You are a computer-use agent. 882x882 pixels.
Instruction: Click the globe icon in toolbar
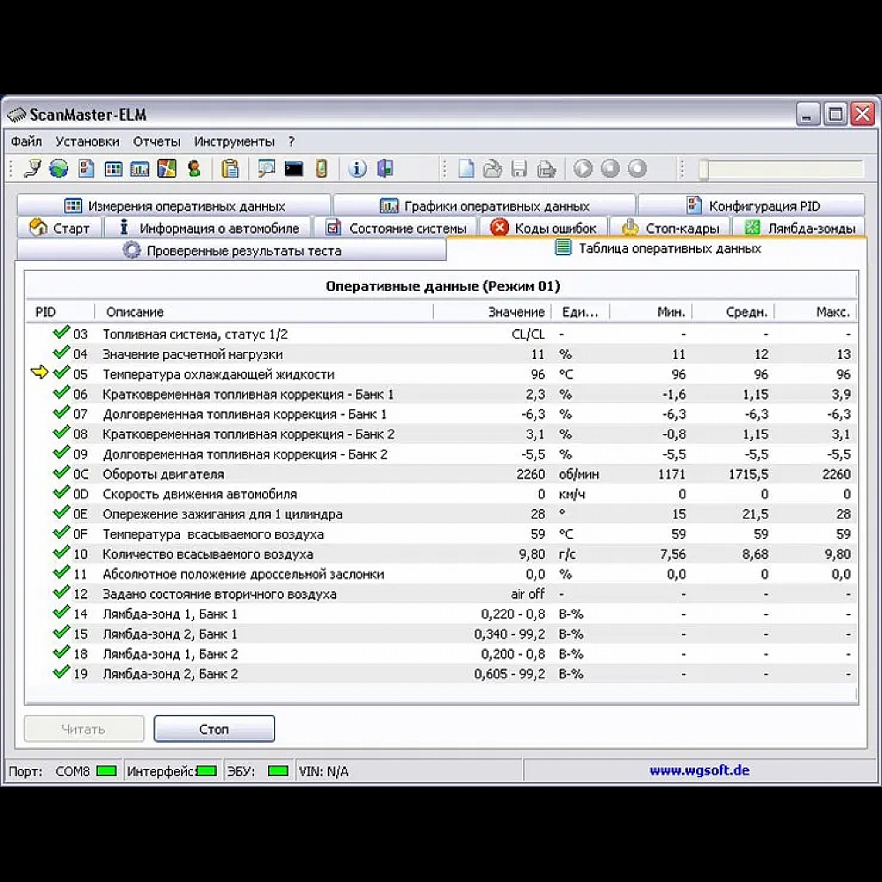click(58, 168)
